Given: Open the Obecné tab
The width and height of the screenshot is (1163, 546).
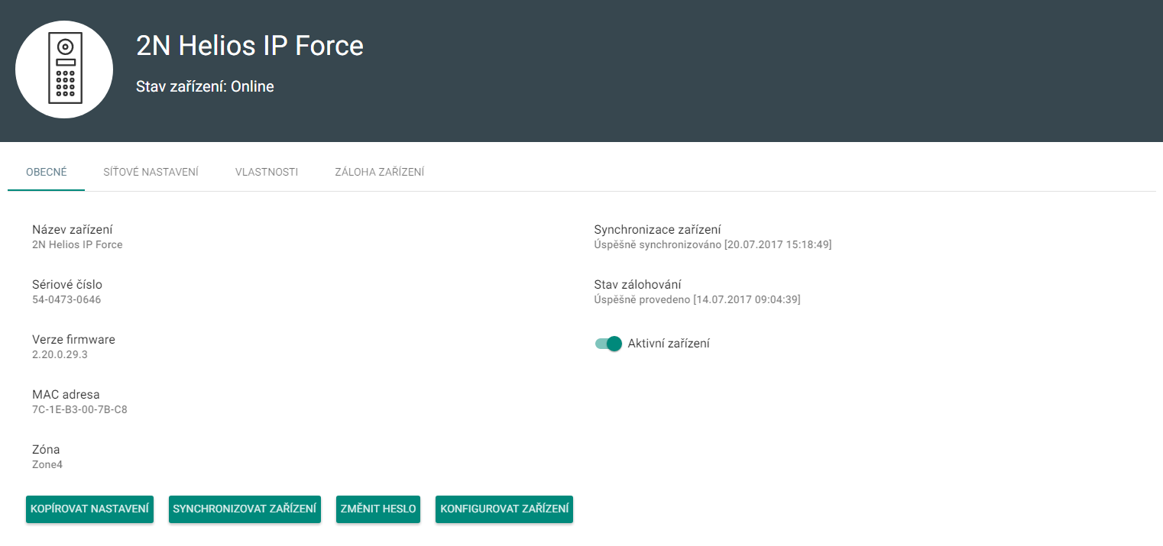Looking at the screenshot, I should coord(47,172).
